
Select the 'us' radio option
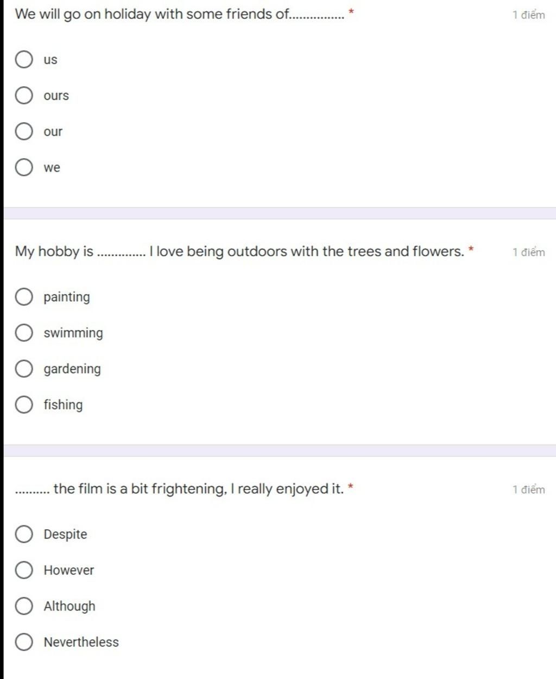click(x=24, y=59)
